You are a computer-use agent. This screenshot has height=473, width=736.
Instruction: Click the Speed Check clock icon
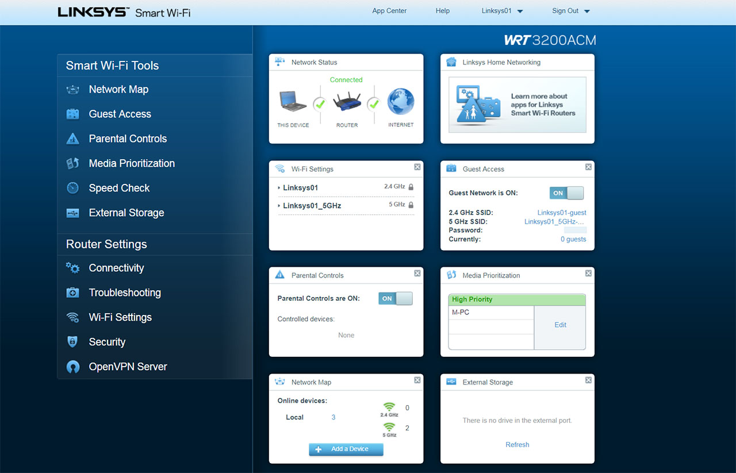[x=72, y=188]
